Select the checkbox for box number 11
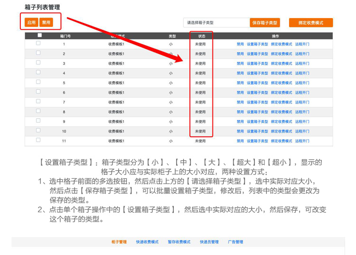Image resolution: width=356 pixels, height=255 pixels. tap(38, 140)
